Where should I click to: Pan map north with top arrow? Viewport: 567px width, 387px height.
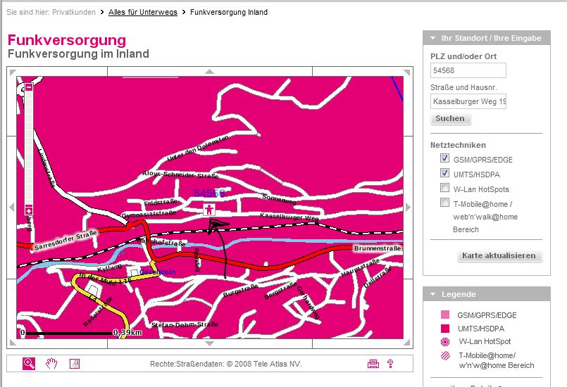click(209, 72)
